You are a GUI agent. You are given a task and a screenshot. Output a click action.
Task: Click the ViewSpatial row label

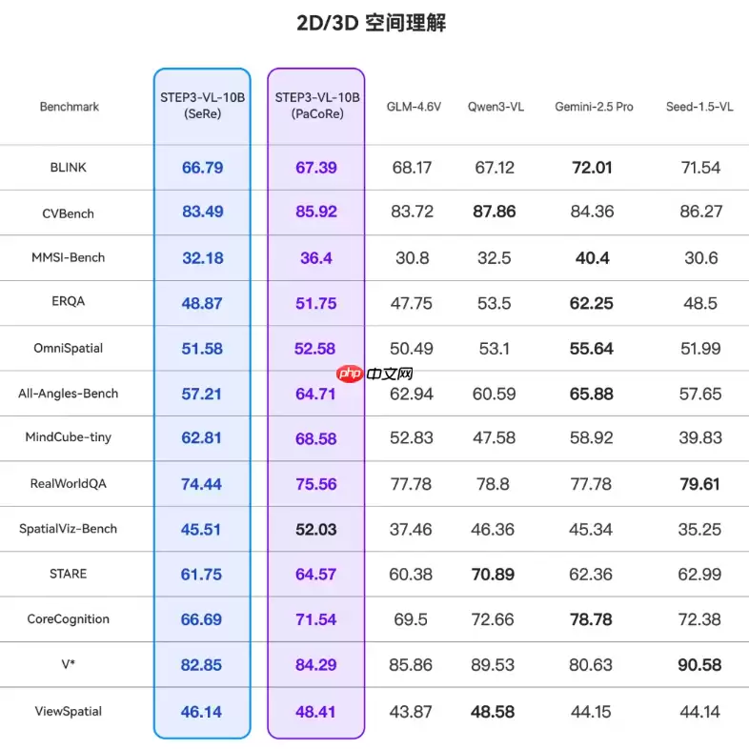69,712
